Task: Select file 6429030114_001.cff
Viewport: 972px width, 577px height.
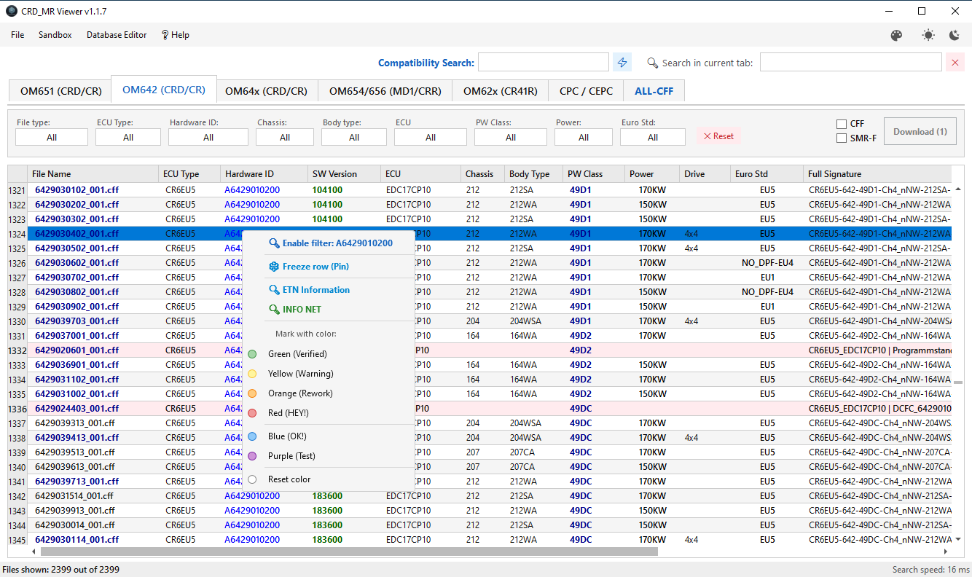Action: pyautogui.click(x=77, y=540)
